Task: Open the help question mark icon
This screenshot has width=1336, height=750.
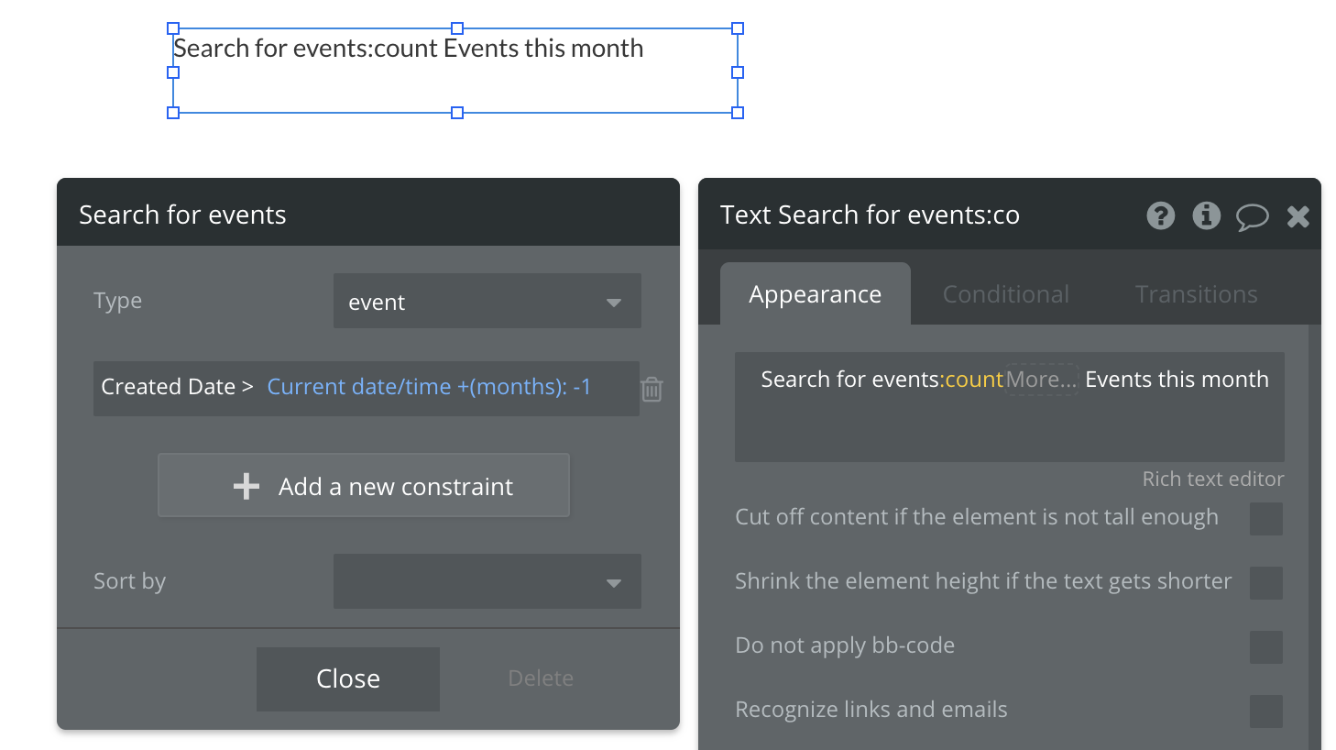Action: click(1160, 215)
